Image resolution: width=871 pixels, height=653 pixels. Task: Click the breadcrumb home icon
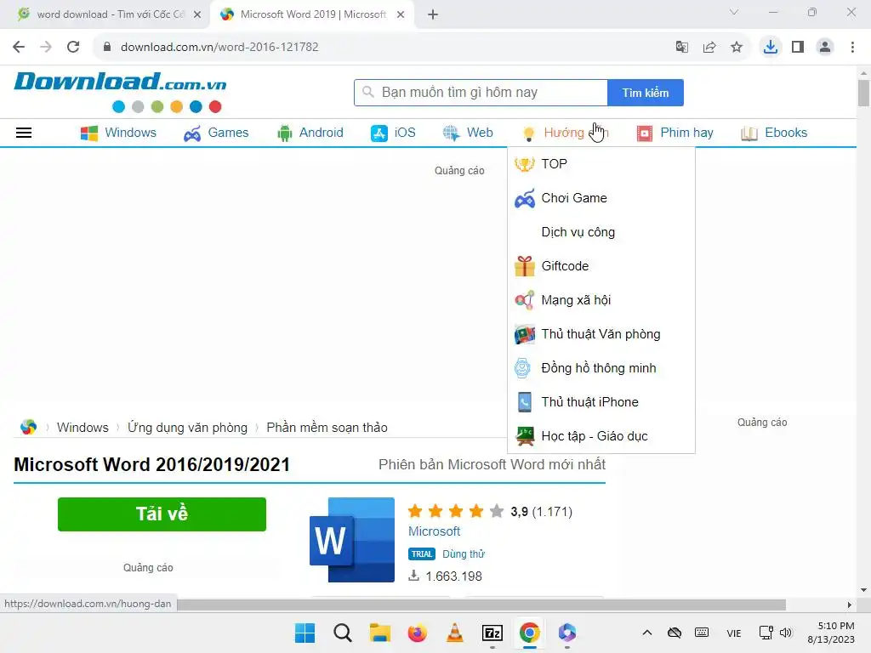pyautogui.click(x=28, y=427)
